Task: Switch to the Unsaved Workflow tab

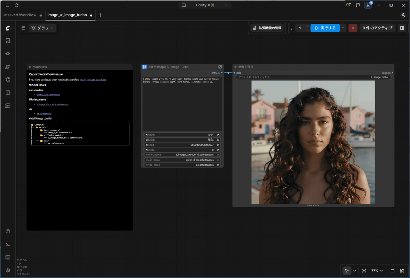Action: click(19, 15)
